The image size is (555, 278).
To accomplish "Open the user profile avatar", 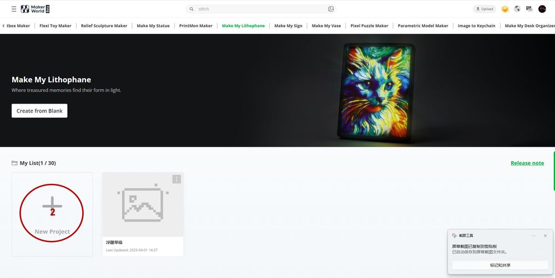I will point(542,9).
